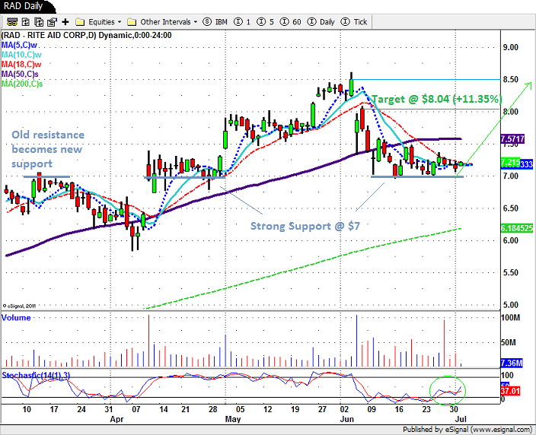Click the 9.00 price axis label

511,47
